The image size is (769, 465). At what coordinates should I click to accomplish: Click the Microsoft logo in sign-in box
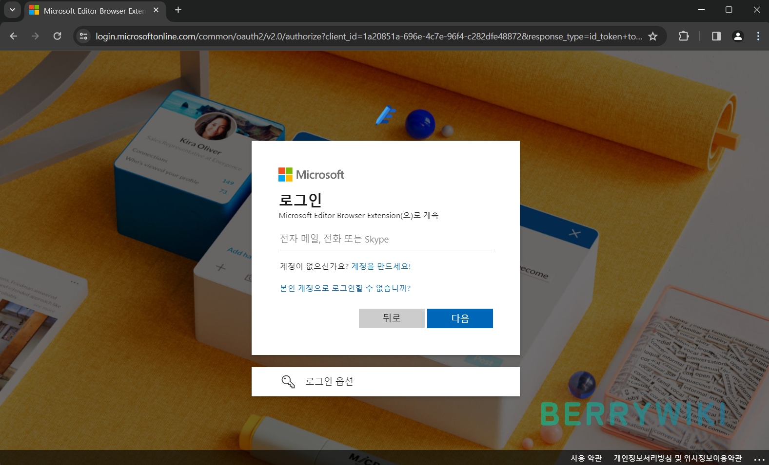[x=311, y=174]
